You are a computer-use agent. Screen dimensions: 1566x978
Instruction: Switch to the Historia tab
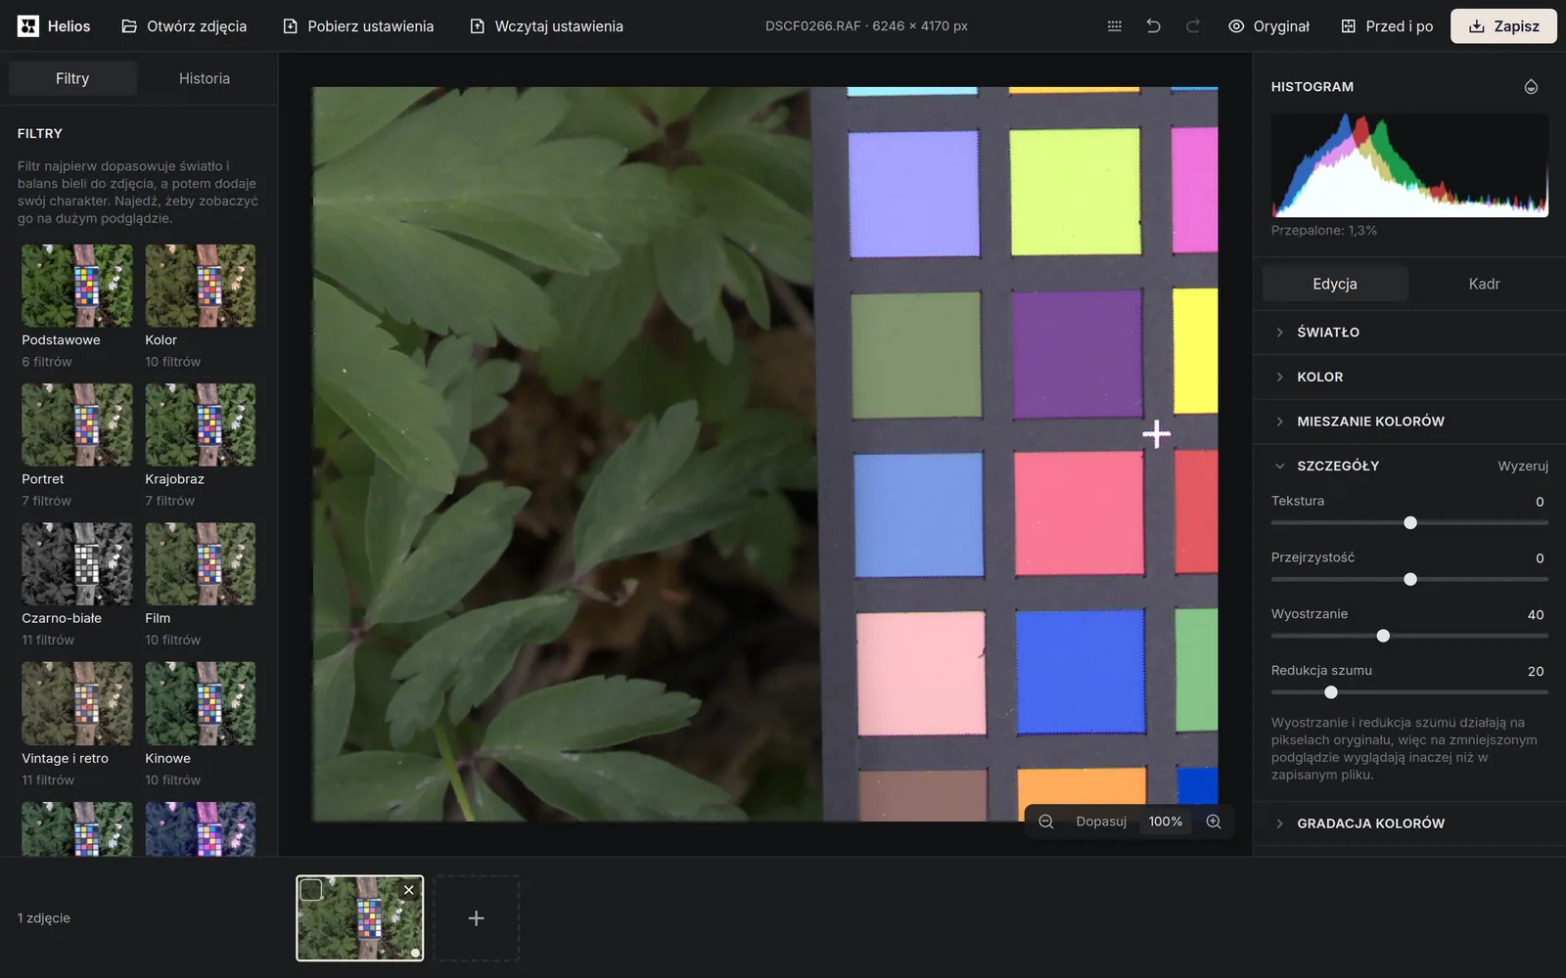pos(205,78)
